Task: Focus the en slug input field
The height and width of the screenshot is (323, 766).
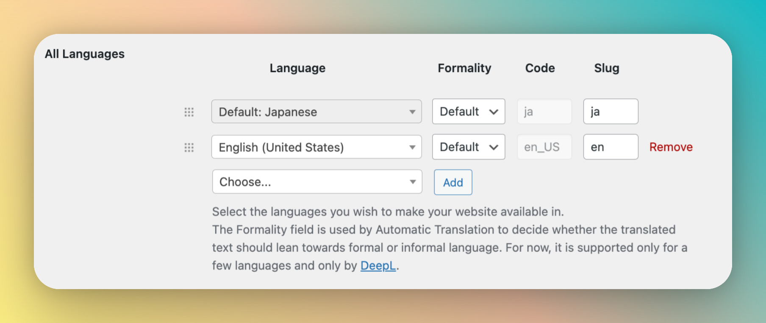Action: 610,147
